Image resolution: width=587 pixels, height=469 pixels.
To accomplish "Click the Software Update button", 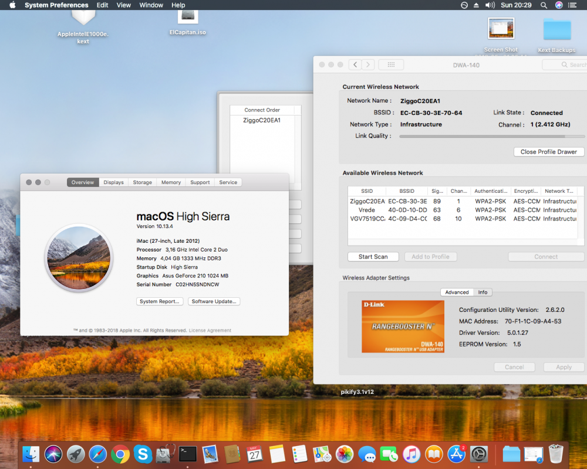I will coord(214,301).
